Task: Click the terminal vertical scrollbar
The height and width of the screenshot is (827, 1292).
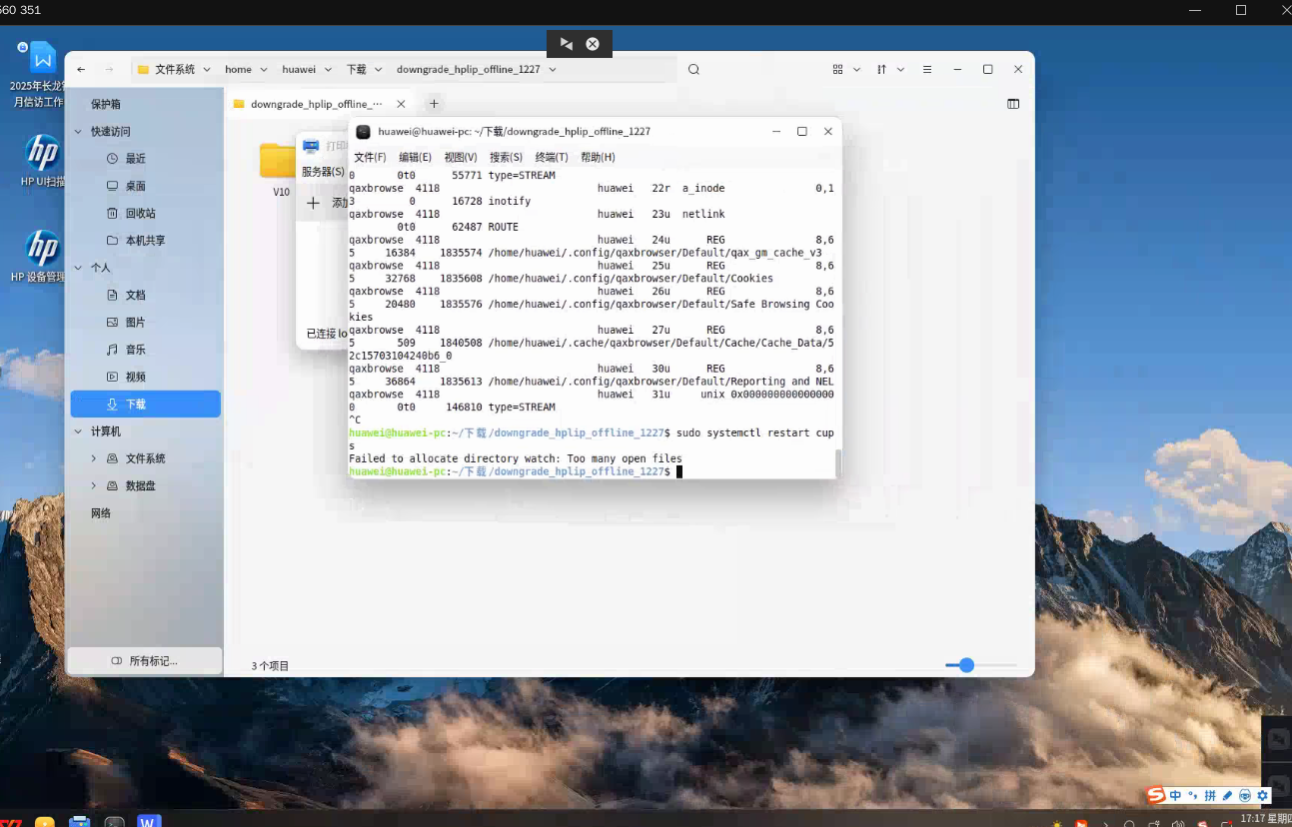Action: (x=837, y=461)
